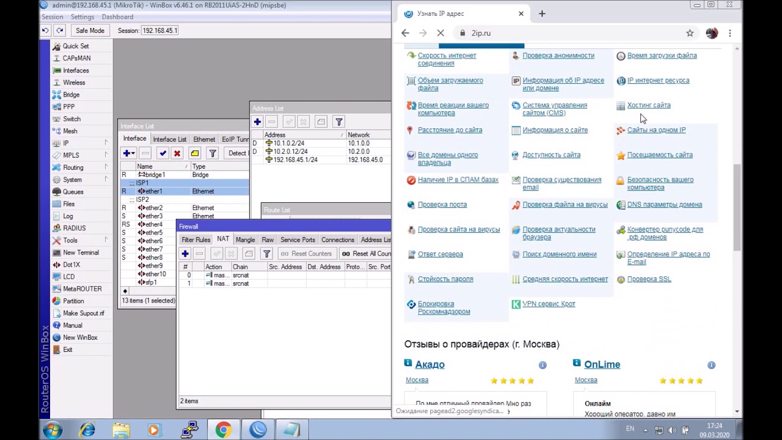Open PPP in the sidebar
The image size is (782, 440).
[68, 107]
